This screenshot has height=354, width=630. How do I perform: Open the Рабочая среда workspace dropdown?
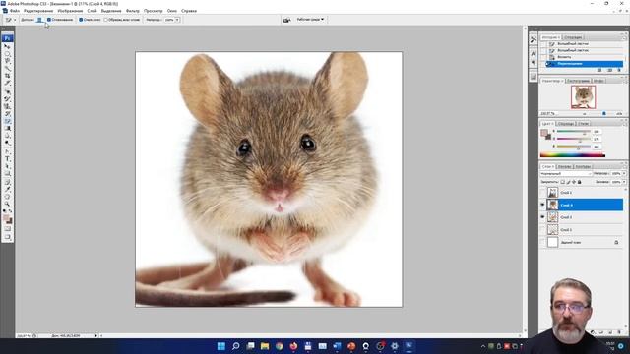[x=311, y=20]
